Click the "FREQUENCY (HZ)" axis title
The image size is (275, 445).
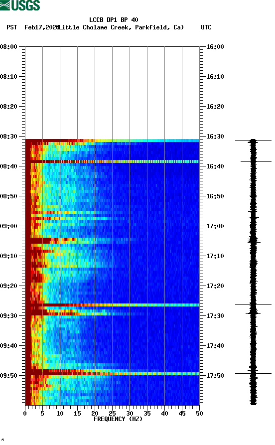118,419
